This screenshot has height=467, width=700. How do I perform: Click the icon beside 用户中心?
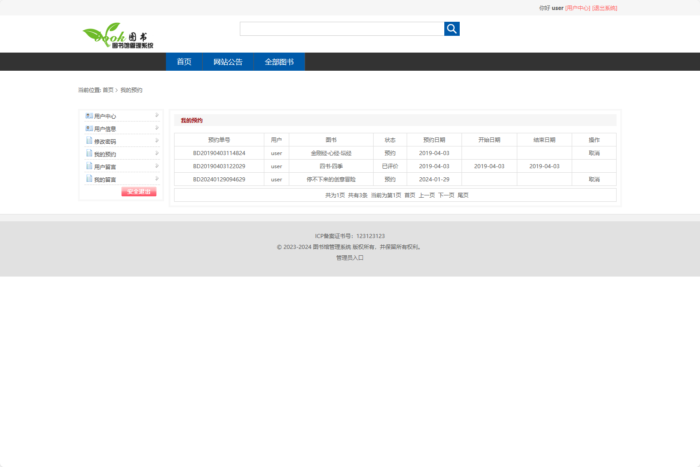89,116
